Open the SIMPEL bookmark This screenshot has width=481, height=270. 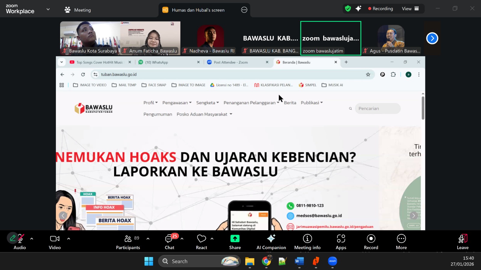point(307,85)
